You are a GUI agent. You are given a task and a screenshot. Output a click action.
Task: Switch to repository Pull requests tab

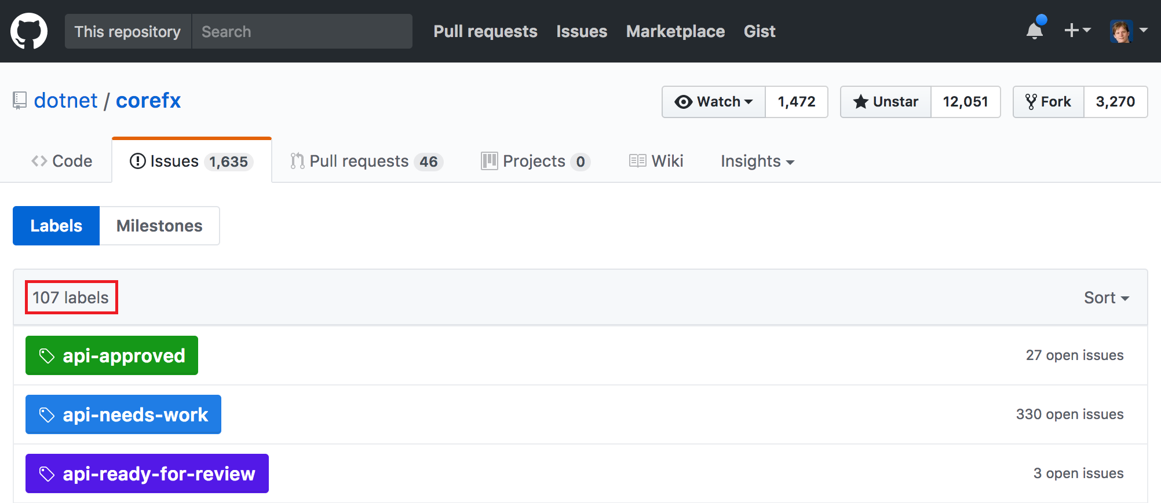coord(367,161)
